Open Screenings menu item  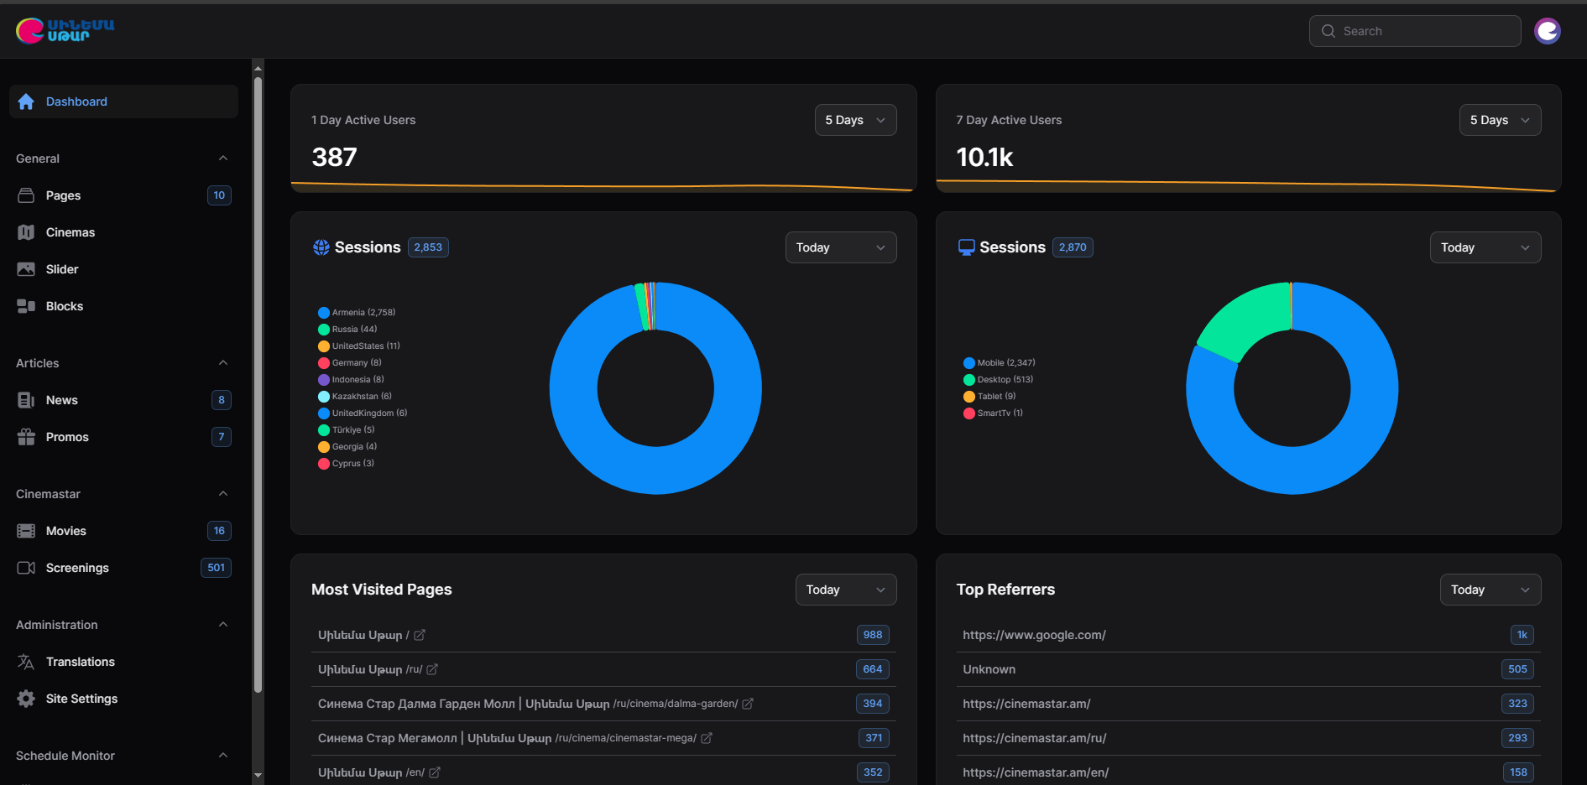(123, 568)
